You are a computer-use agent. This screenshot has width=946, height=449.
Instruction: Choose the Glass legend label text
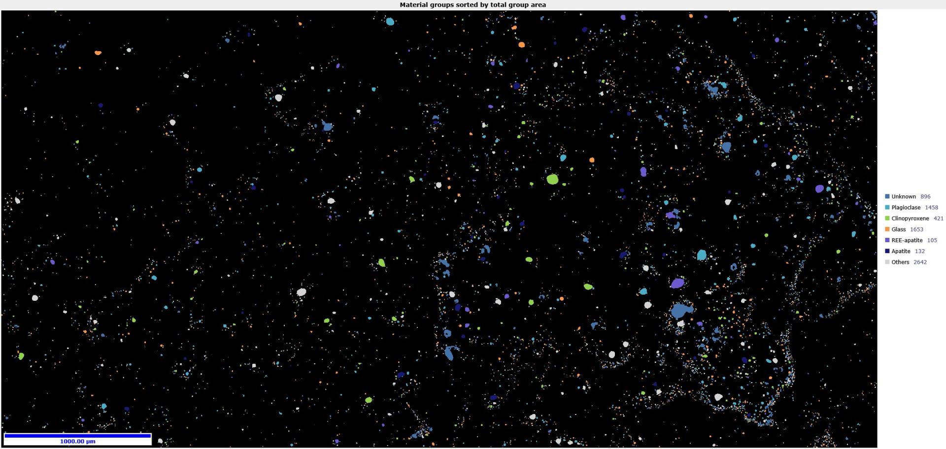(898, 229)
